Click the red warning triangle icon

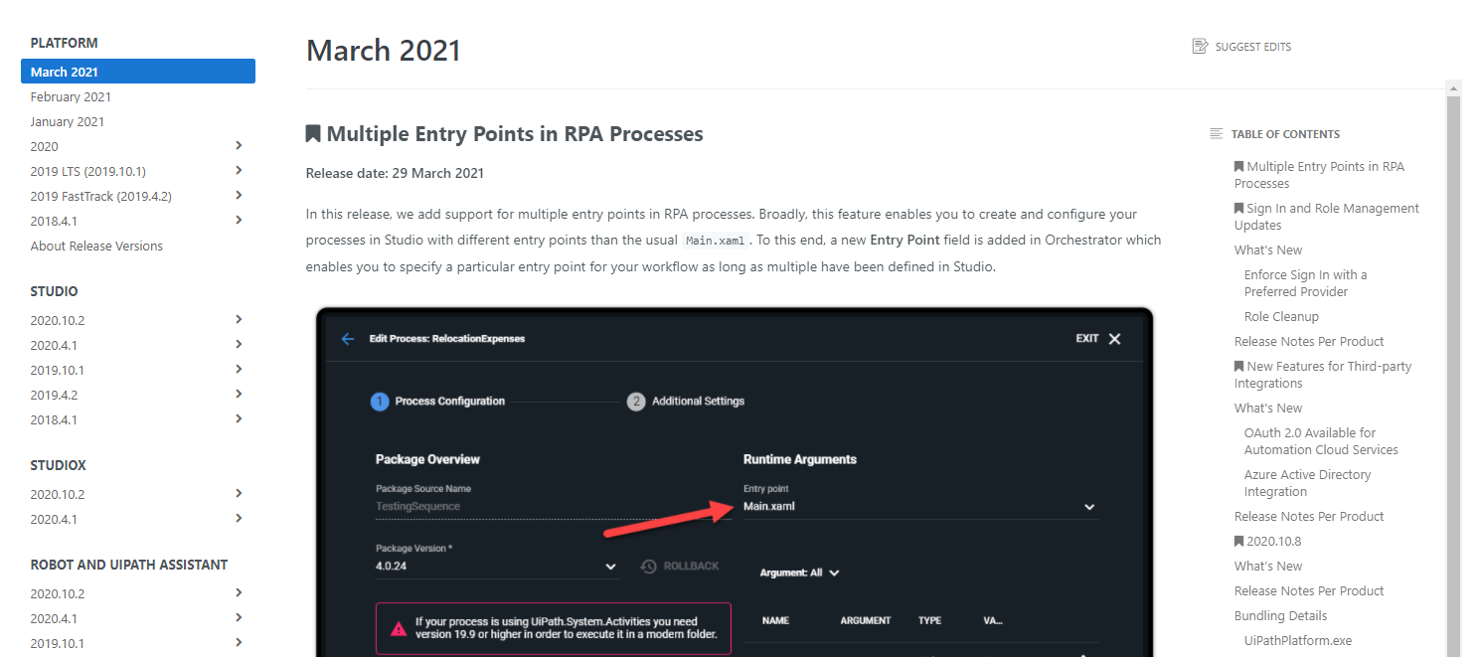[x=399, y=628]
